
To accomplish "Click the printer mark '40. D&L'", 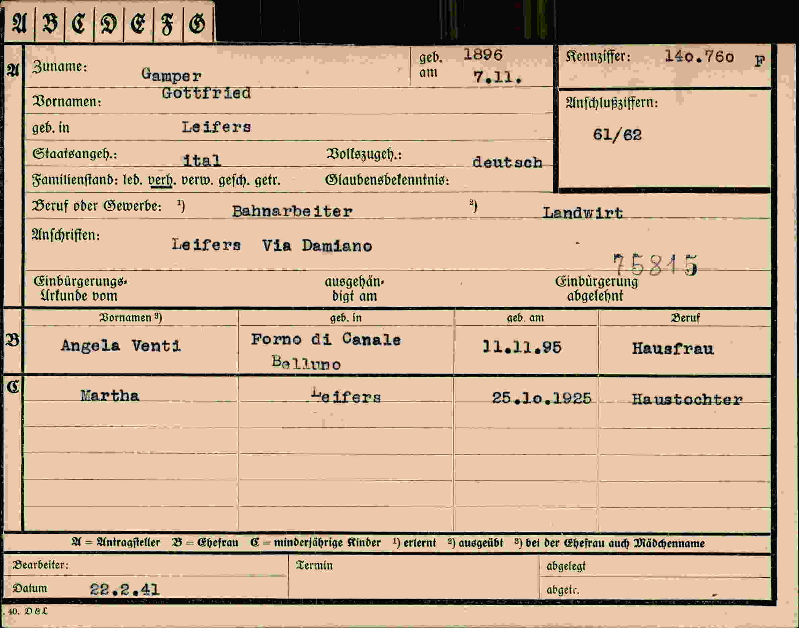I will (28, 612).
